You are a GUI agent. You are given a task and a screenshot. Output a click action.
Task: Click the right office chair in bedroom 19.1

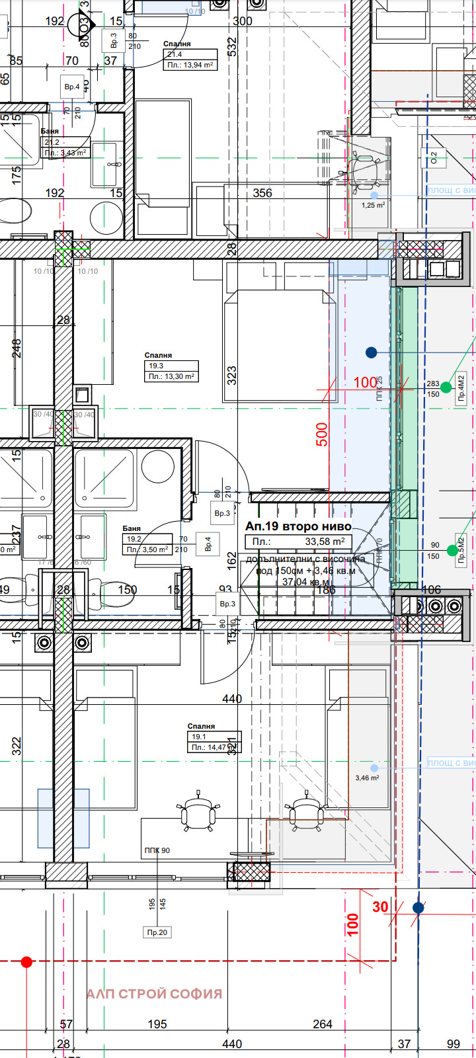304,810
